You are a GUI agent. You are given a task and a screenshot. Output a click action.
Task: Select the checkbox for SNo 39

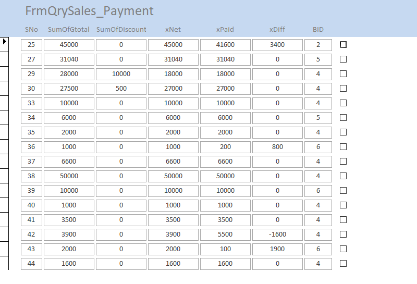[343, 191]
